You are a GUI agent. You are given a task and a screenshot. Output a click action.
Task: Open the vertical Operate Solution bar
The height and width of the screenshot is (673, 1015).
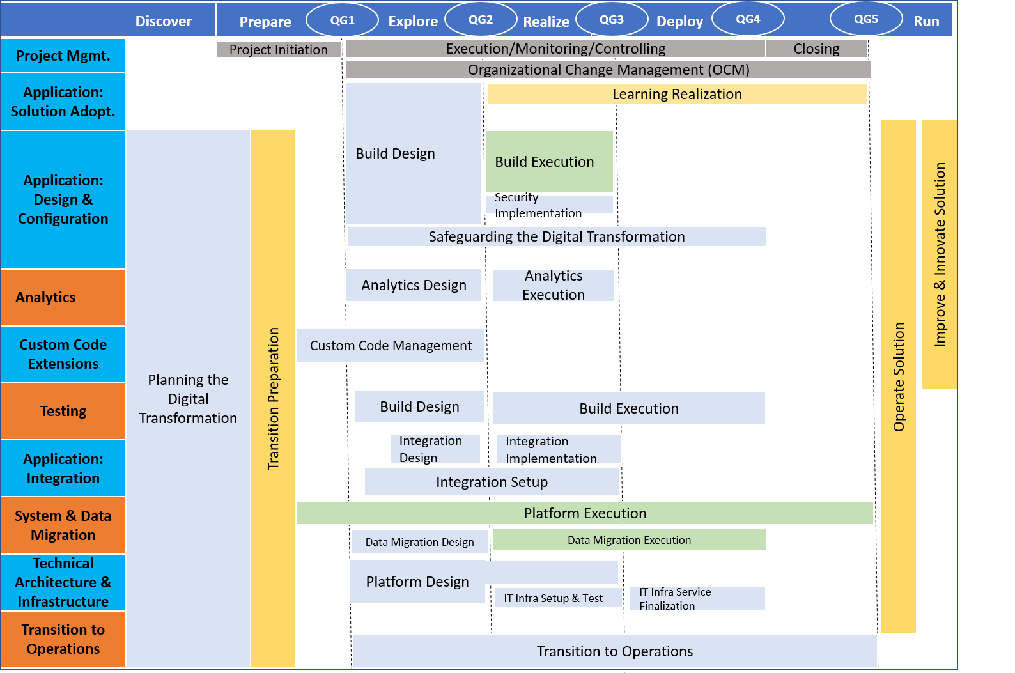click(899, 376)
